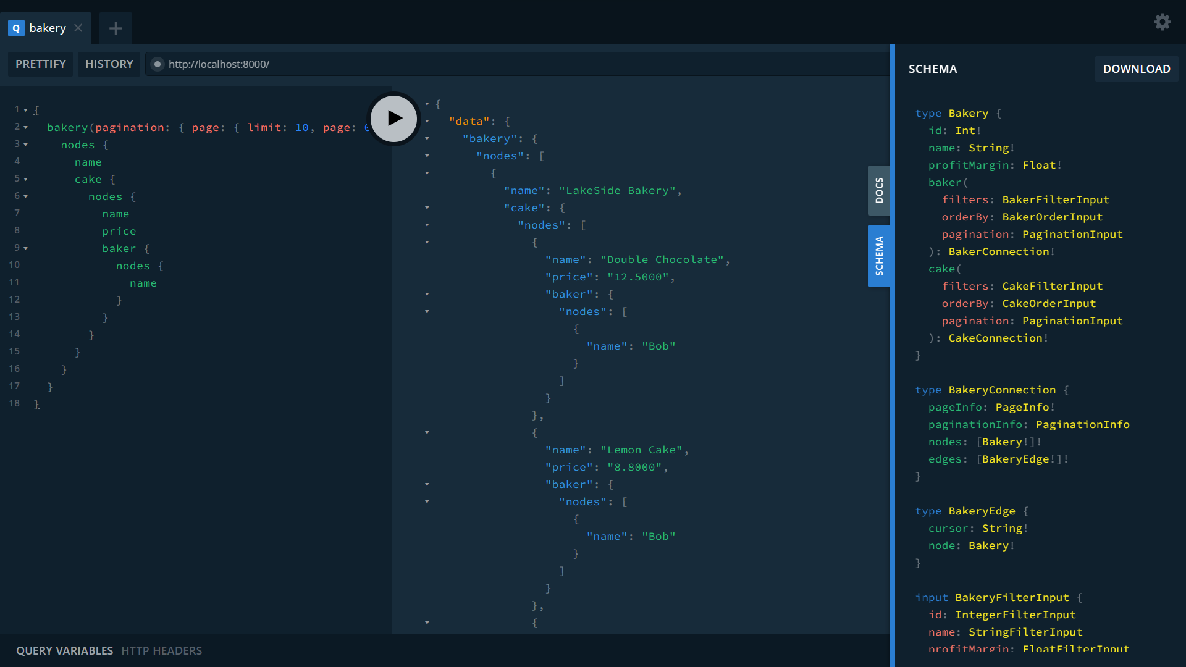Open the settings gear icon
The height and width of the screenshot is (667, 1186).
[1162, 22]
